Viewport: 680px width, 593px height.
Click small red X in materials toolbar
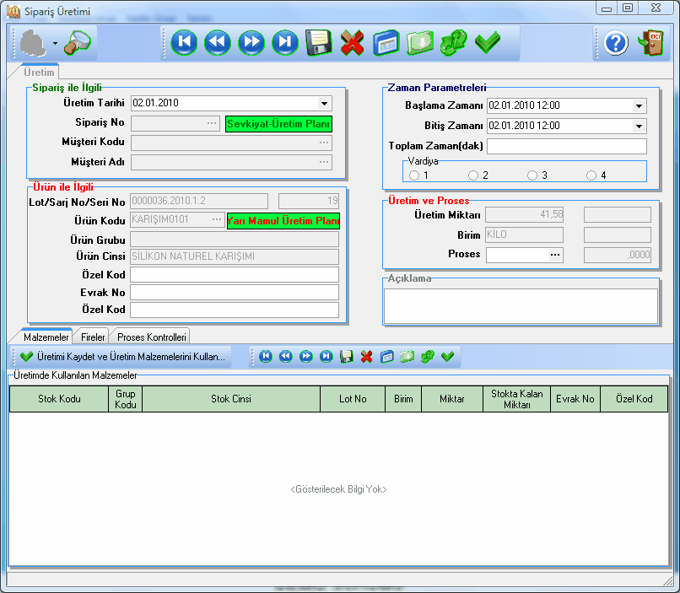(366, 356)
